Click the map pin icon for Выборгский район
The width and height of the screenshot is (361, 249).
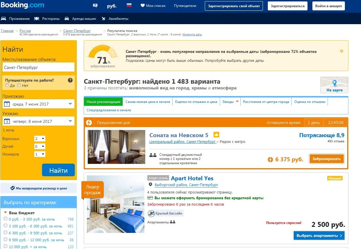tap(150, 185)
